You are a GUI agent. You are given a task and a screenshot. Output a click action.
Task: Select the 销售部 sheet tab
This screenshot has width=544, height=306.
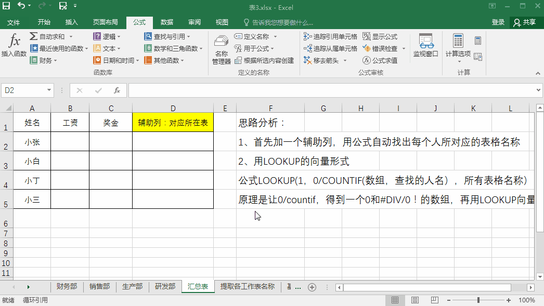99,286
